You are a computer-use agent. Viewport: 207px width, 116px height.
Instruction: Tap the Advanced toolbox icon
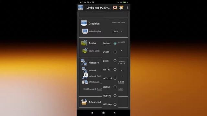(x=84, y=102)
